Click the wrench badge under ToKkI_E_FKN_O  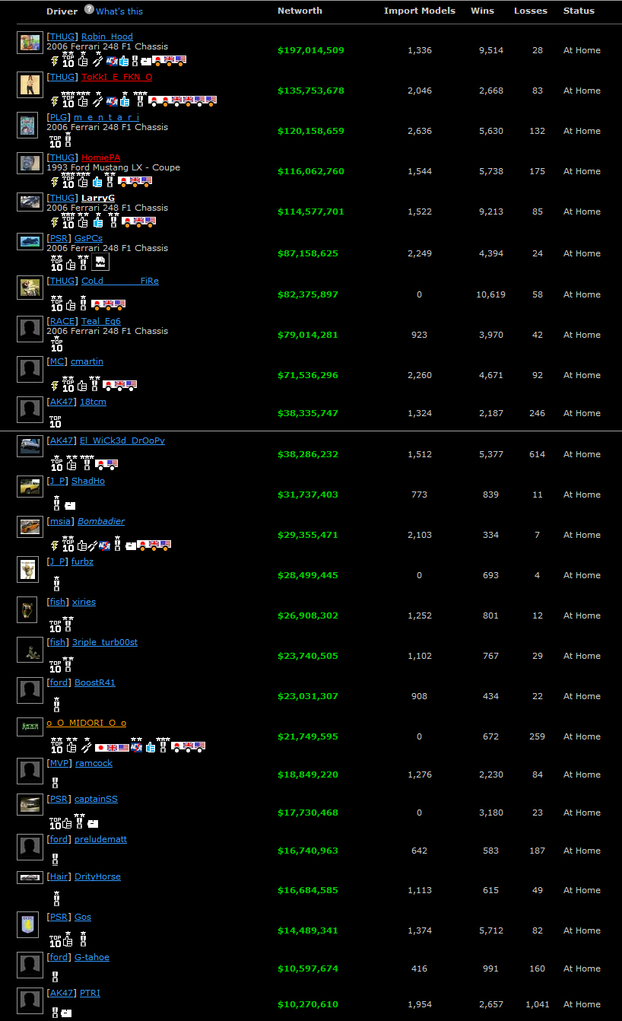(x=98, y=101)
